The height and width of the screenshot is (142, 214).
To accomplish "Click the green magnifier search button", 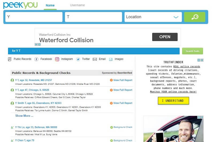I will [x=194, y=17].
